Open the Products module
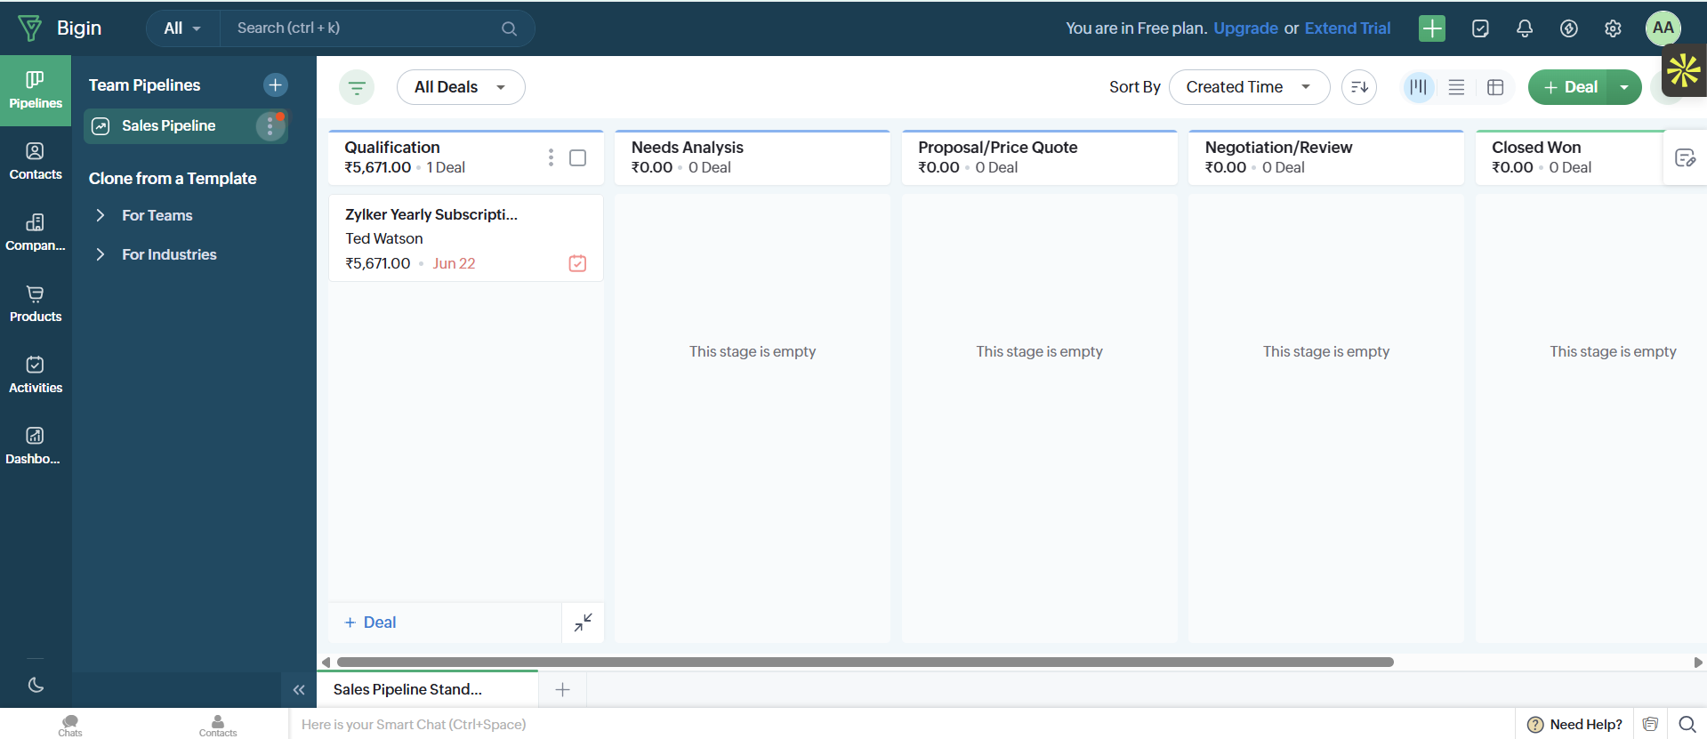Image resolution: width=1707 pixels, height=739 pixels. (x=36, y=304)
